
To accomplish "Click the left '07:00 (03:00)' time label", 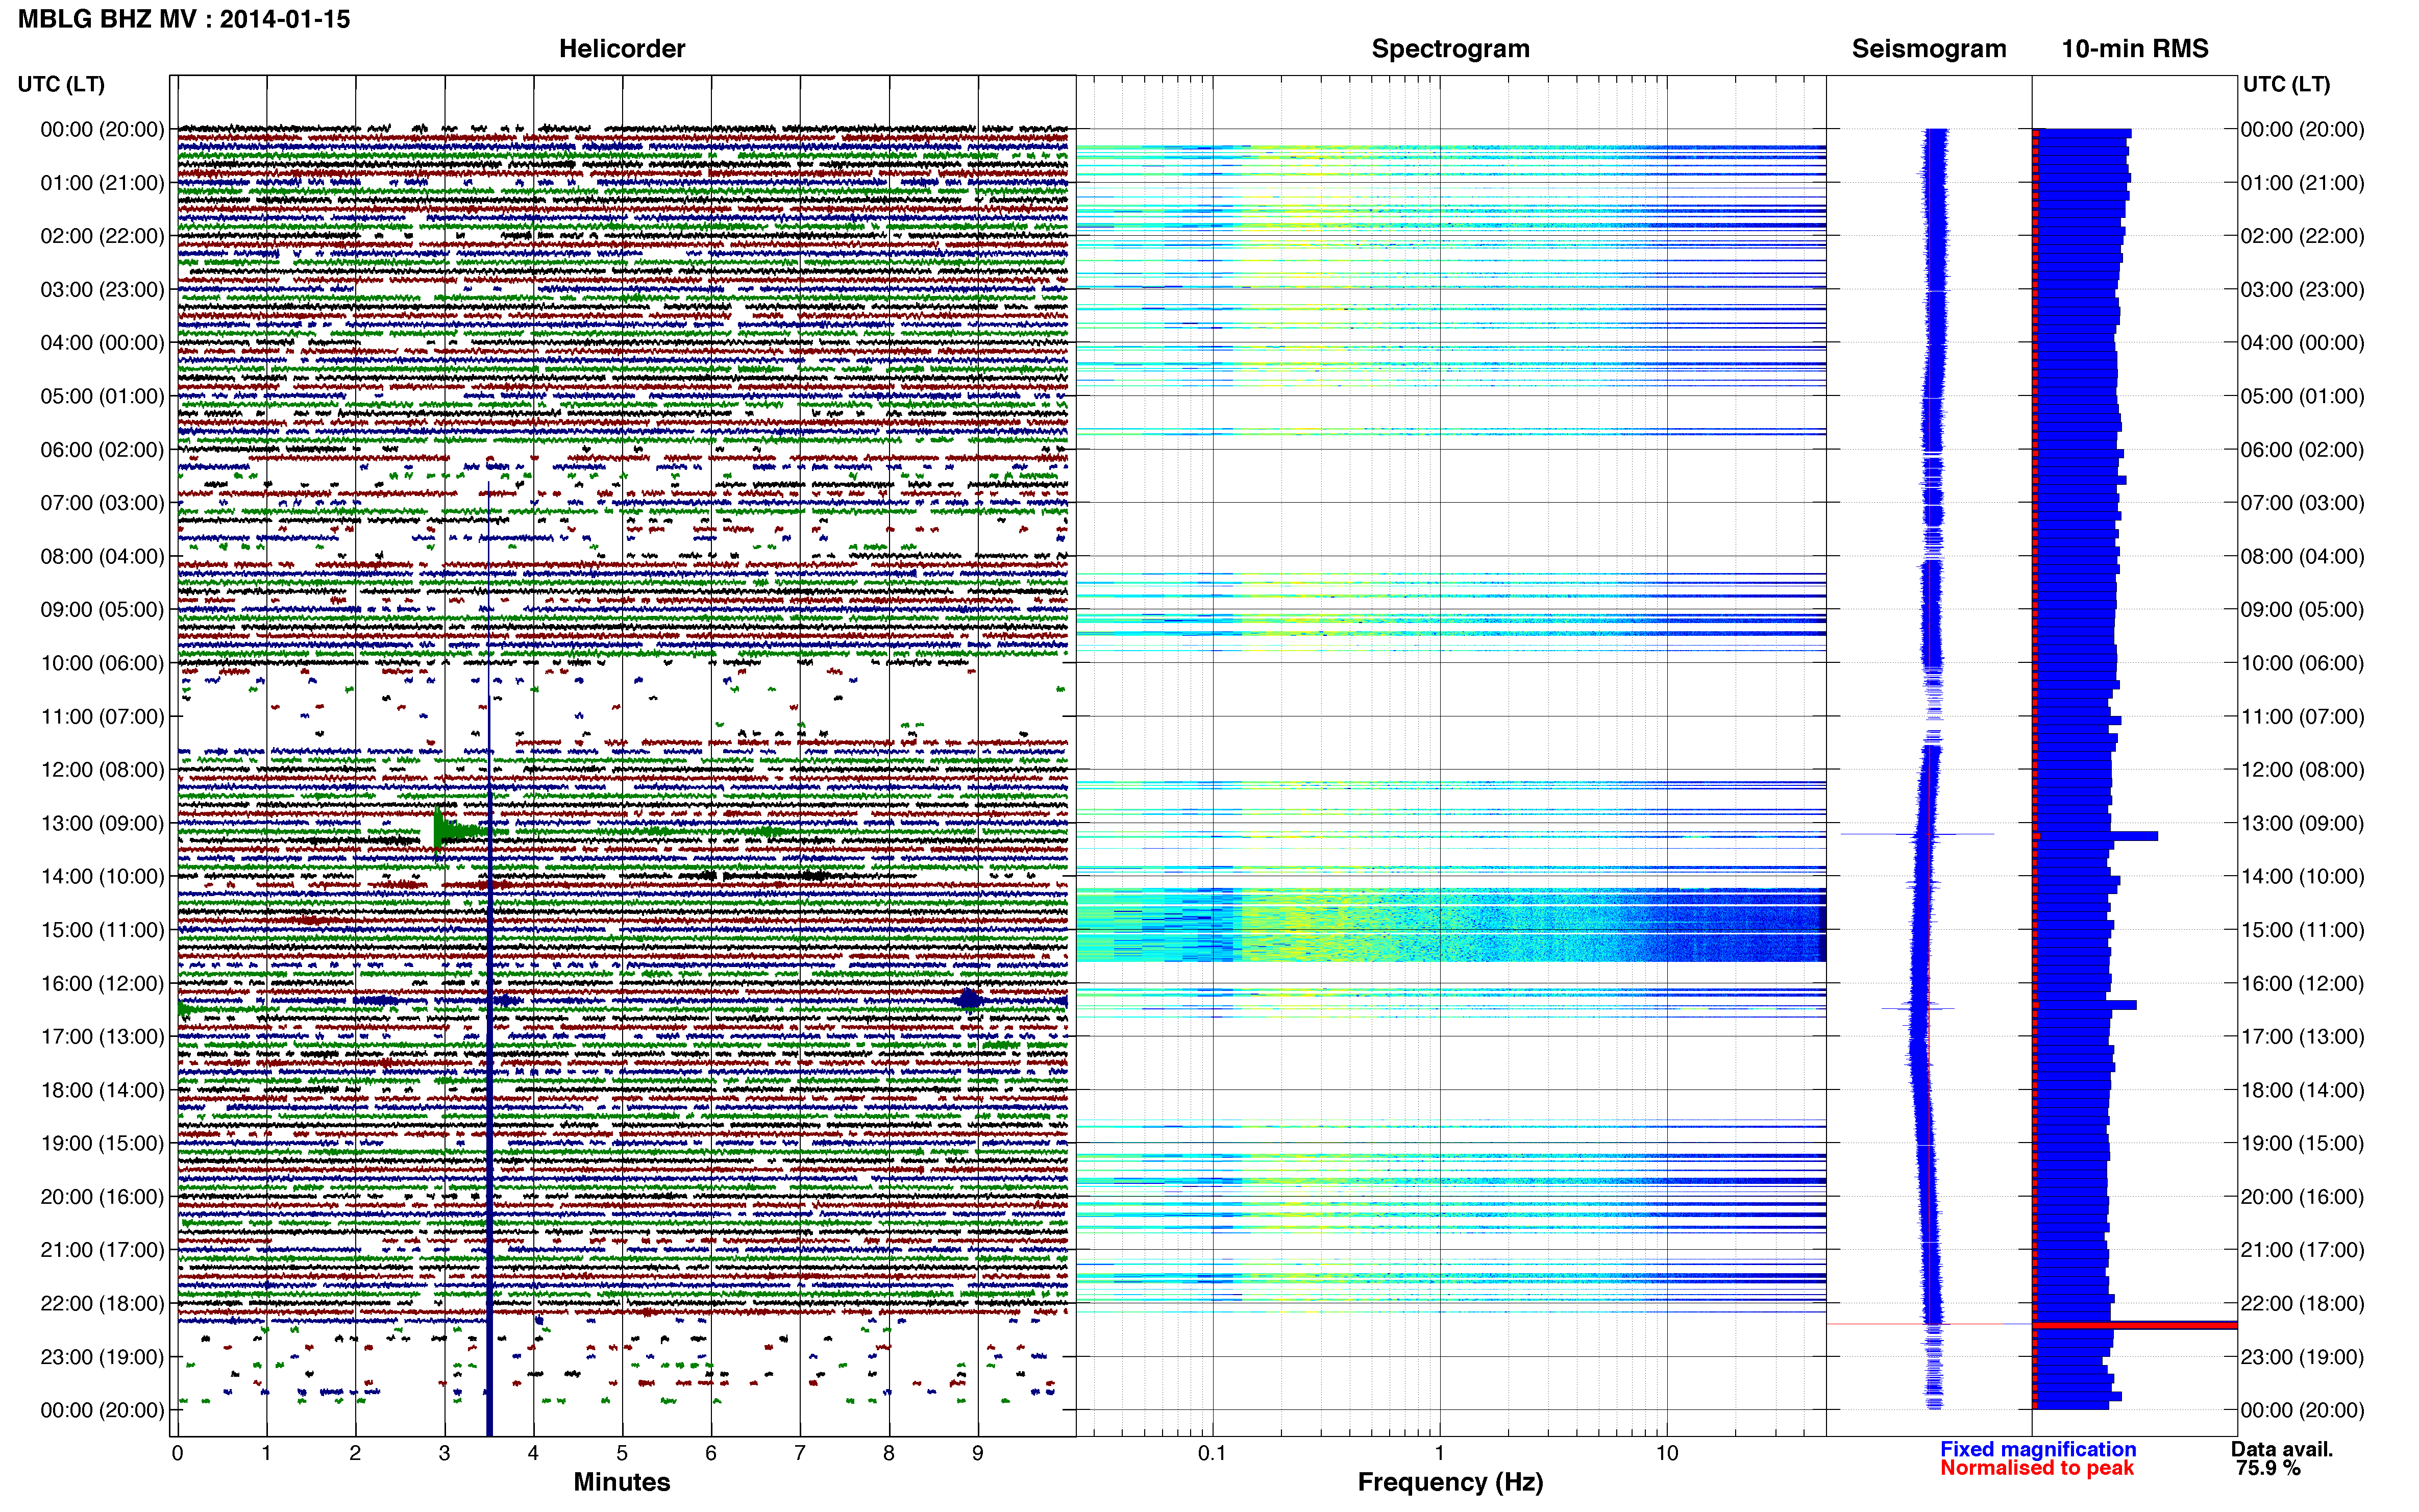I will click(x=102, y=503).
